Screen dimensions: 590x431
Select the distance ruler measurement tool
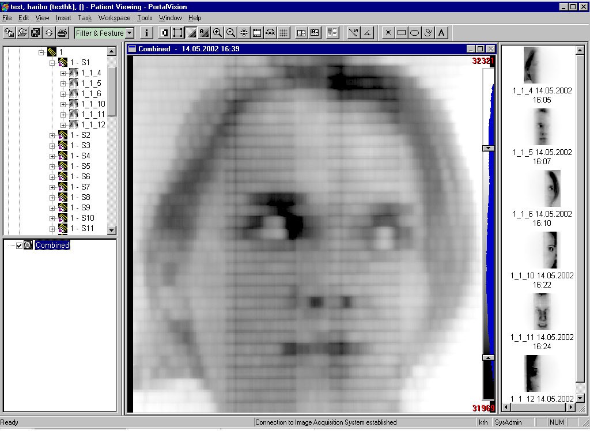pos(354,33)
